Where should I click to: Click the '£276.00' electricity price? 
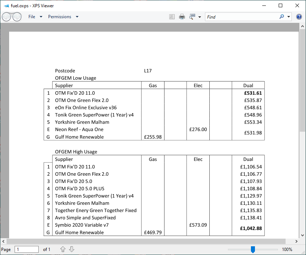tap(198, 130)
